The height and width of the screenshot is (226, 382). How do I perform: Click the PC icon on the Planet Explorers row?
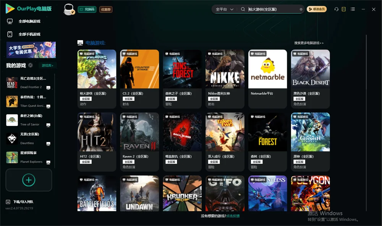[x=48, y=163]
